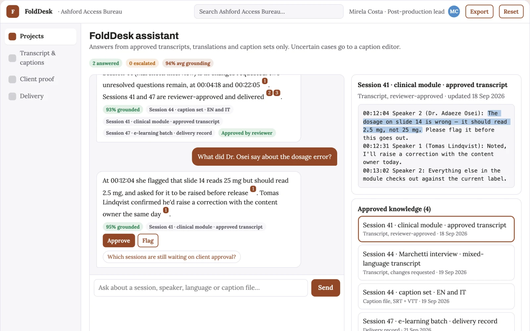Open Session 44 caption set source chip

pos(189,110)
